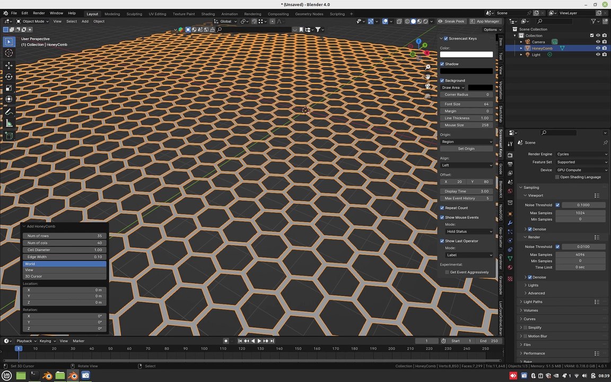Open the Device GPU Compute dropdown
Viewport: 611px width, 382px height.
[x=582, y=170]
